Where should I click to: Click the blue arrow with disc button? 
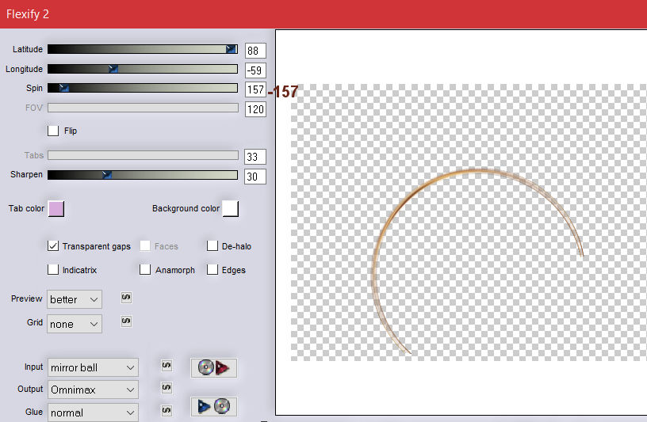coord(214,406)
